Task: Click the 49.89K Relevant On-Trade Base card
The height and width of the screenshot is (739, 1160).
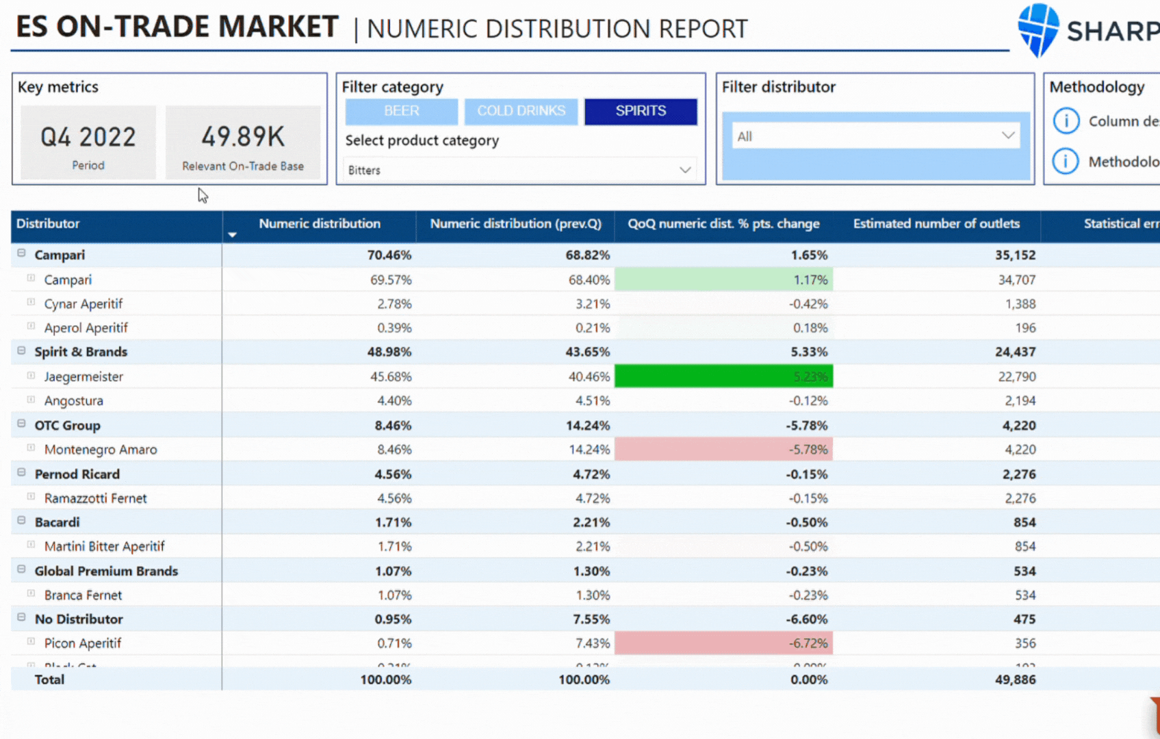Action: click(x=243, y=142)
